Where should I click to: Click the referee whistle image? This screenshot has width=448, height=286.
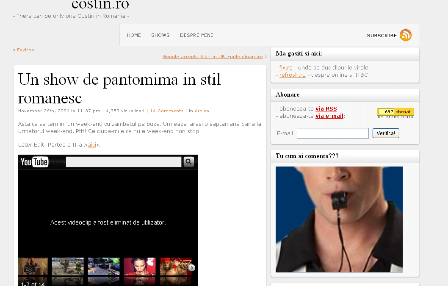[x=339, y=219]
